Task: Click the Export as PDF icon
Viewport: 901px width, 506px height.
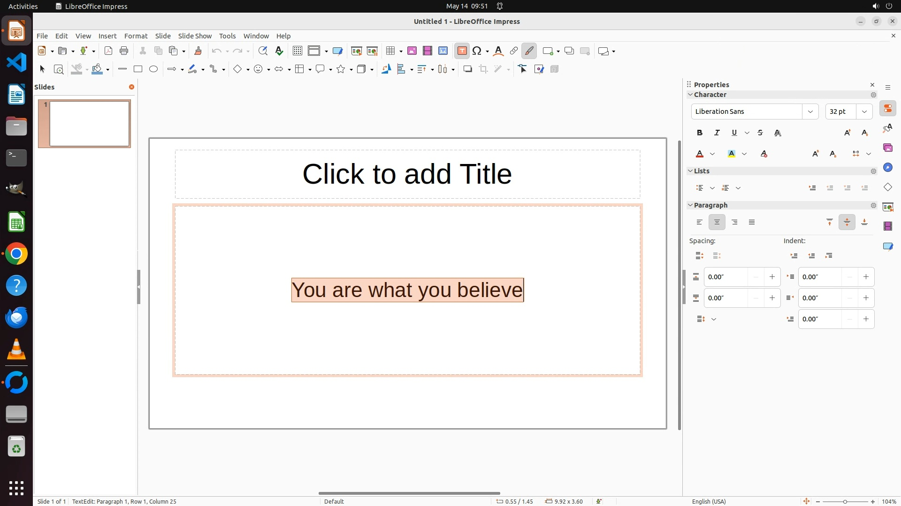Action: (x=108, y=51)
